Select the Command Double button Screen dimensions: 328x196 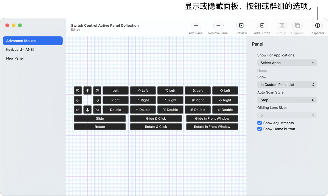click(x=198, y=110)
